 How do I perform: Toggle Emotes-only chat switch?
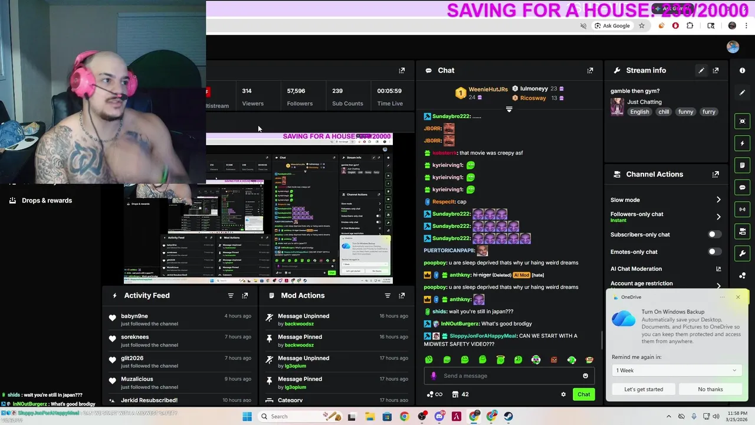[714, 251]
